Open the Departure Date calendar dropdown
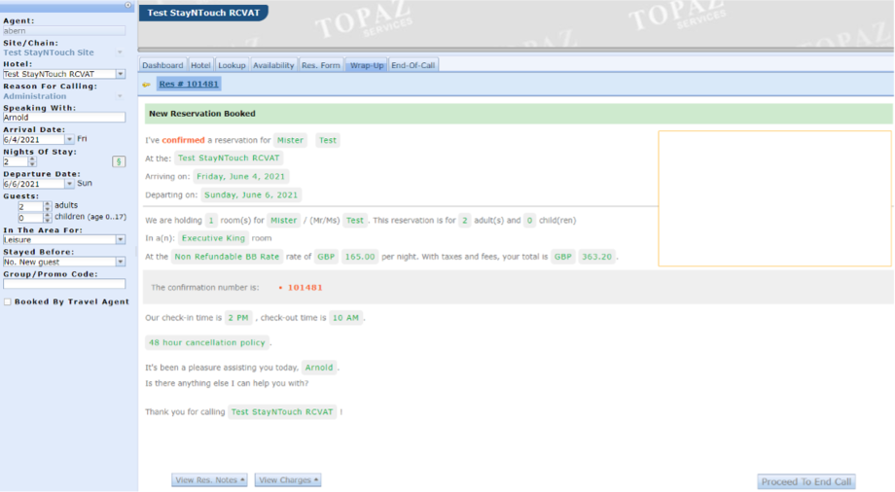The image size is (895, 492). (69, 184)
